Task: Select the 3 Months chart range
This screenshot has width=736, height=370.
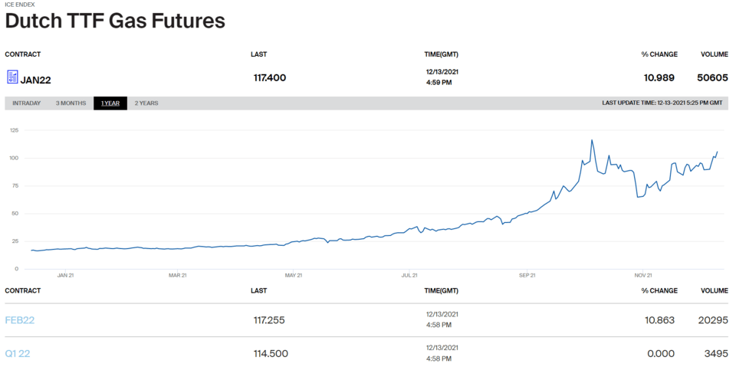Action: pos(71,103)
